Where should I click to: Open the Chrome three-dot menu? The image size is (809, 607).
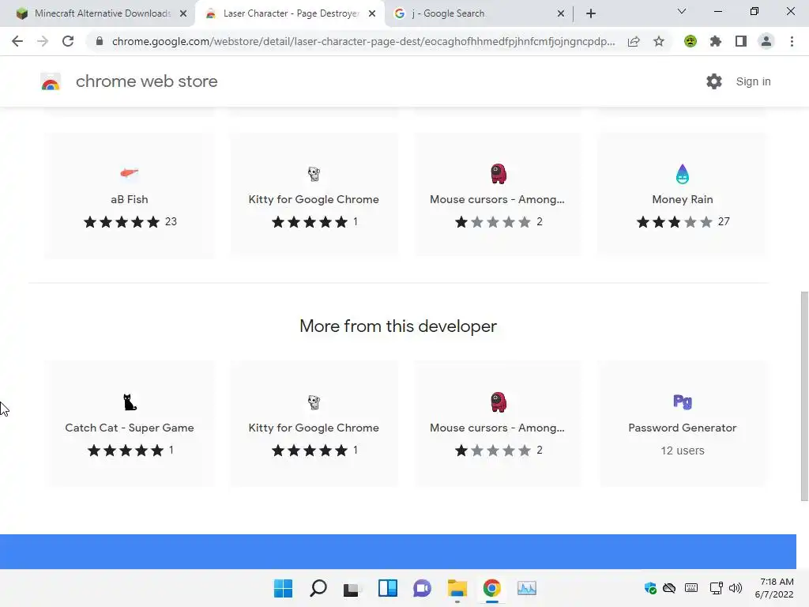[x=792, y=41]
